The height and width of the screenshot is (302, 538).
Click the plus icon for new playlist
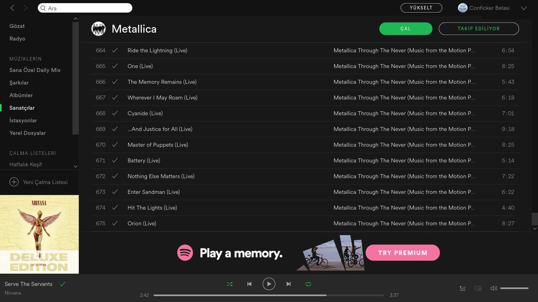click(14, 182)
